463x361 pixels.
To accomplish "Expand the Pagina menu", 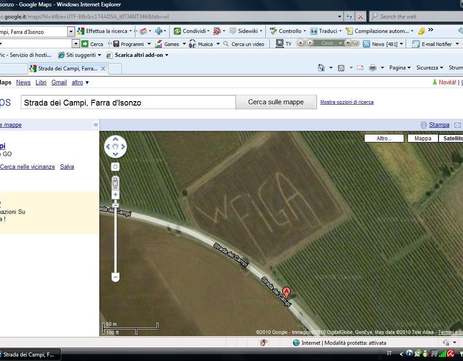I will 400,68.
